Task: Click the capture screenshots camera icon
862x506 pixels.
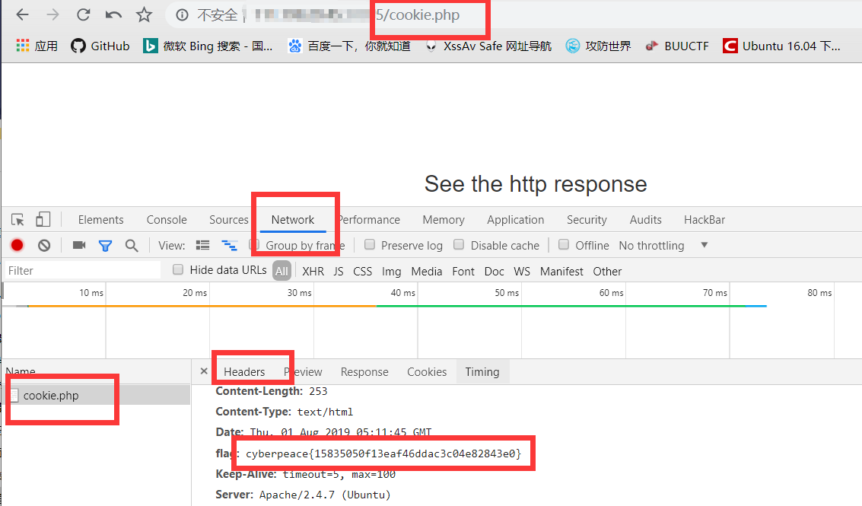Action: [x=79, y=245]
